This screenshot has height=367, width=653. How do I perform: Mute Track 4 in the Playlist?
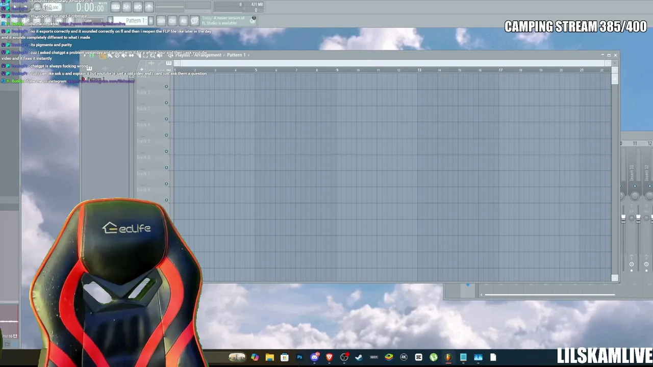[x=166, y=135]
